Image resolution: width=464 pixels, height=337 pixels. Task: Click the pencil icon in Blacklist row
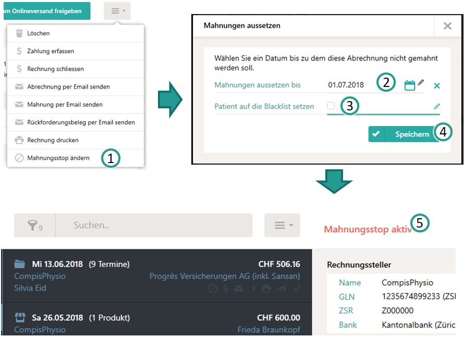coord(436,106)
